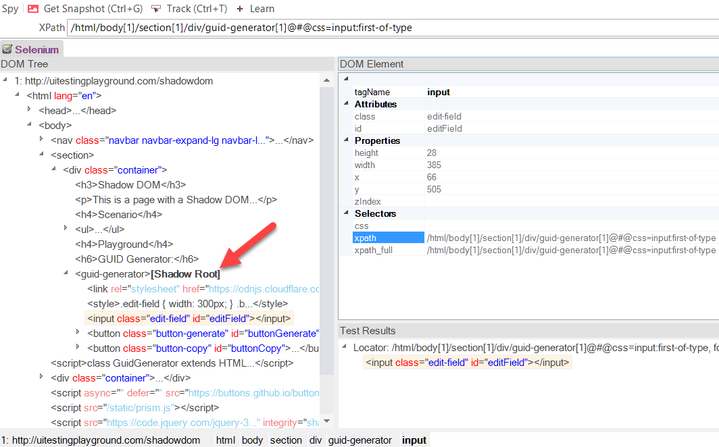Image resolution: width=719 pixels, height=447 pixels.
Task: Expand the head node in DOM tree
Action: point(30,110)
